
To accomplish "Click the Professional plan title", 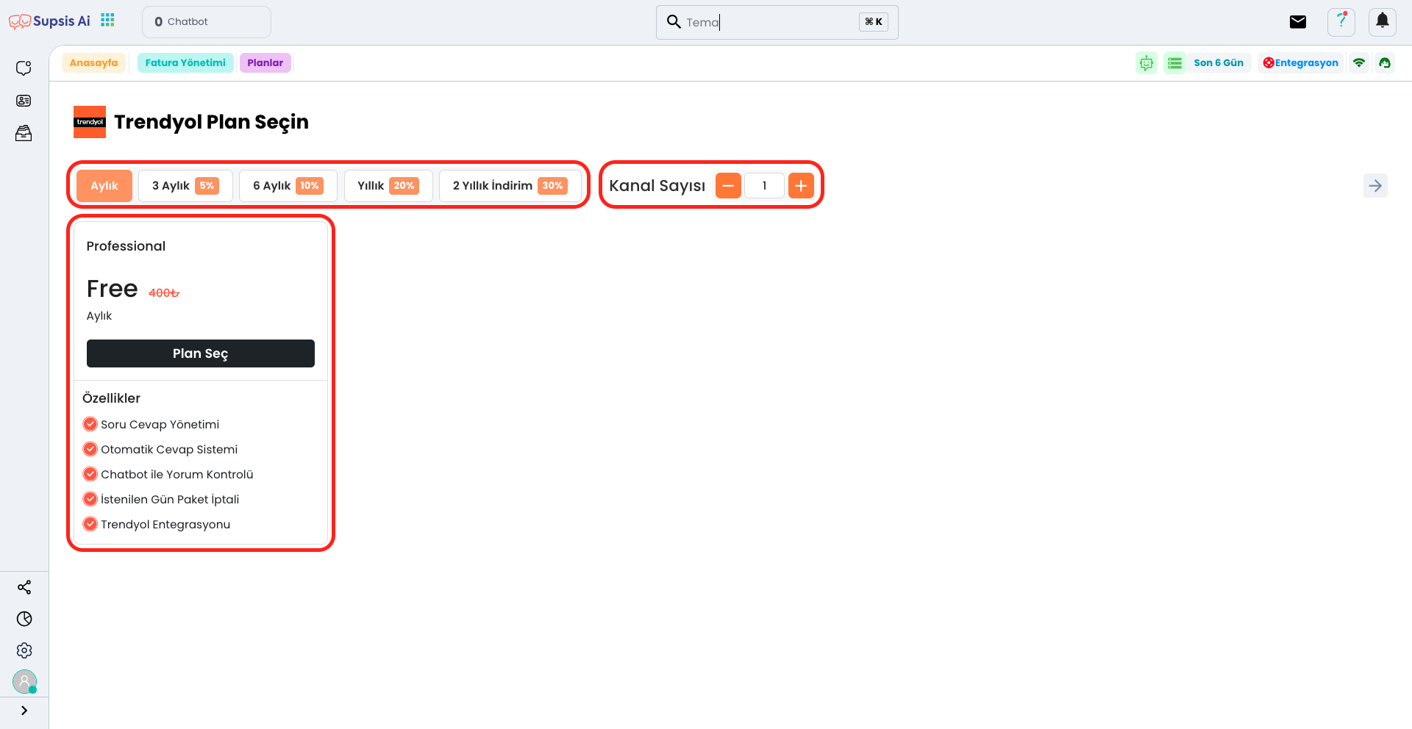I will (126, 246).
